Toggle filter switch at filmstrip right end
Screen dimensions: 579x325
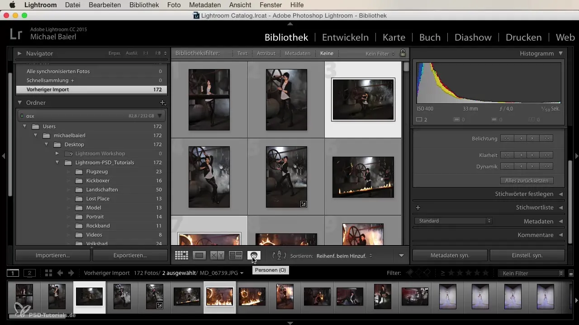(x=571, y=273)
